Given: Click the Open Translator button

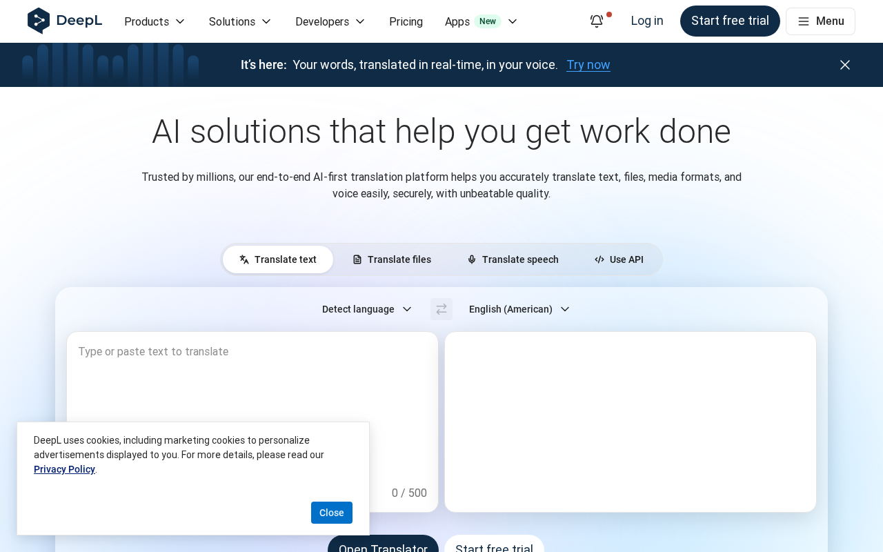Looking at the screenshot, I should coord(383,544).
